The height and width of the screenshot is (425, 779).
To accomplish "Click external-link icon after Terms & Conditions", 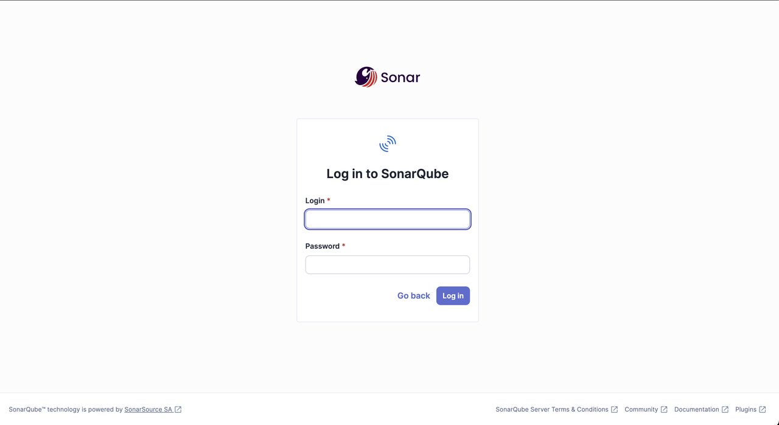I will (x=615, y=410).
